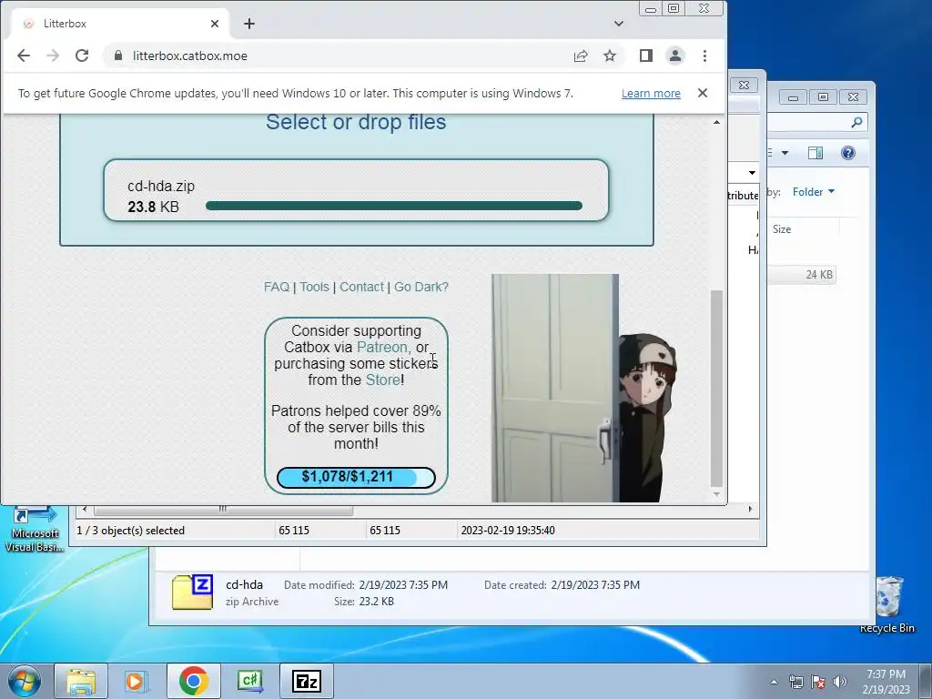932x699 pixels.
Task: Click the Select or drop files heading
Action: coord(356,122)
